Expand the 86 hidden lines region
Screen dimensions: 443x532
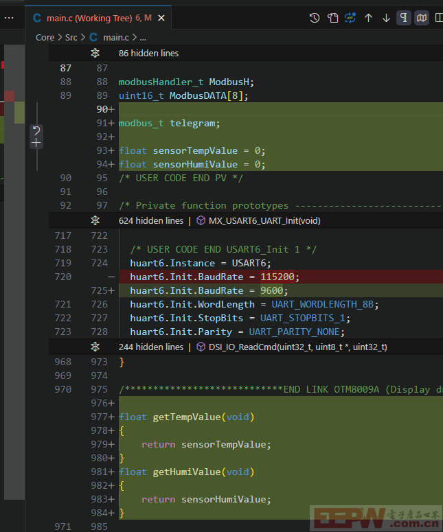(148, 54)
